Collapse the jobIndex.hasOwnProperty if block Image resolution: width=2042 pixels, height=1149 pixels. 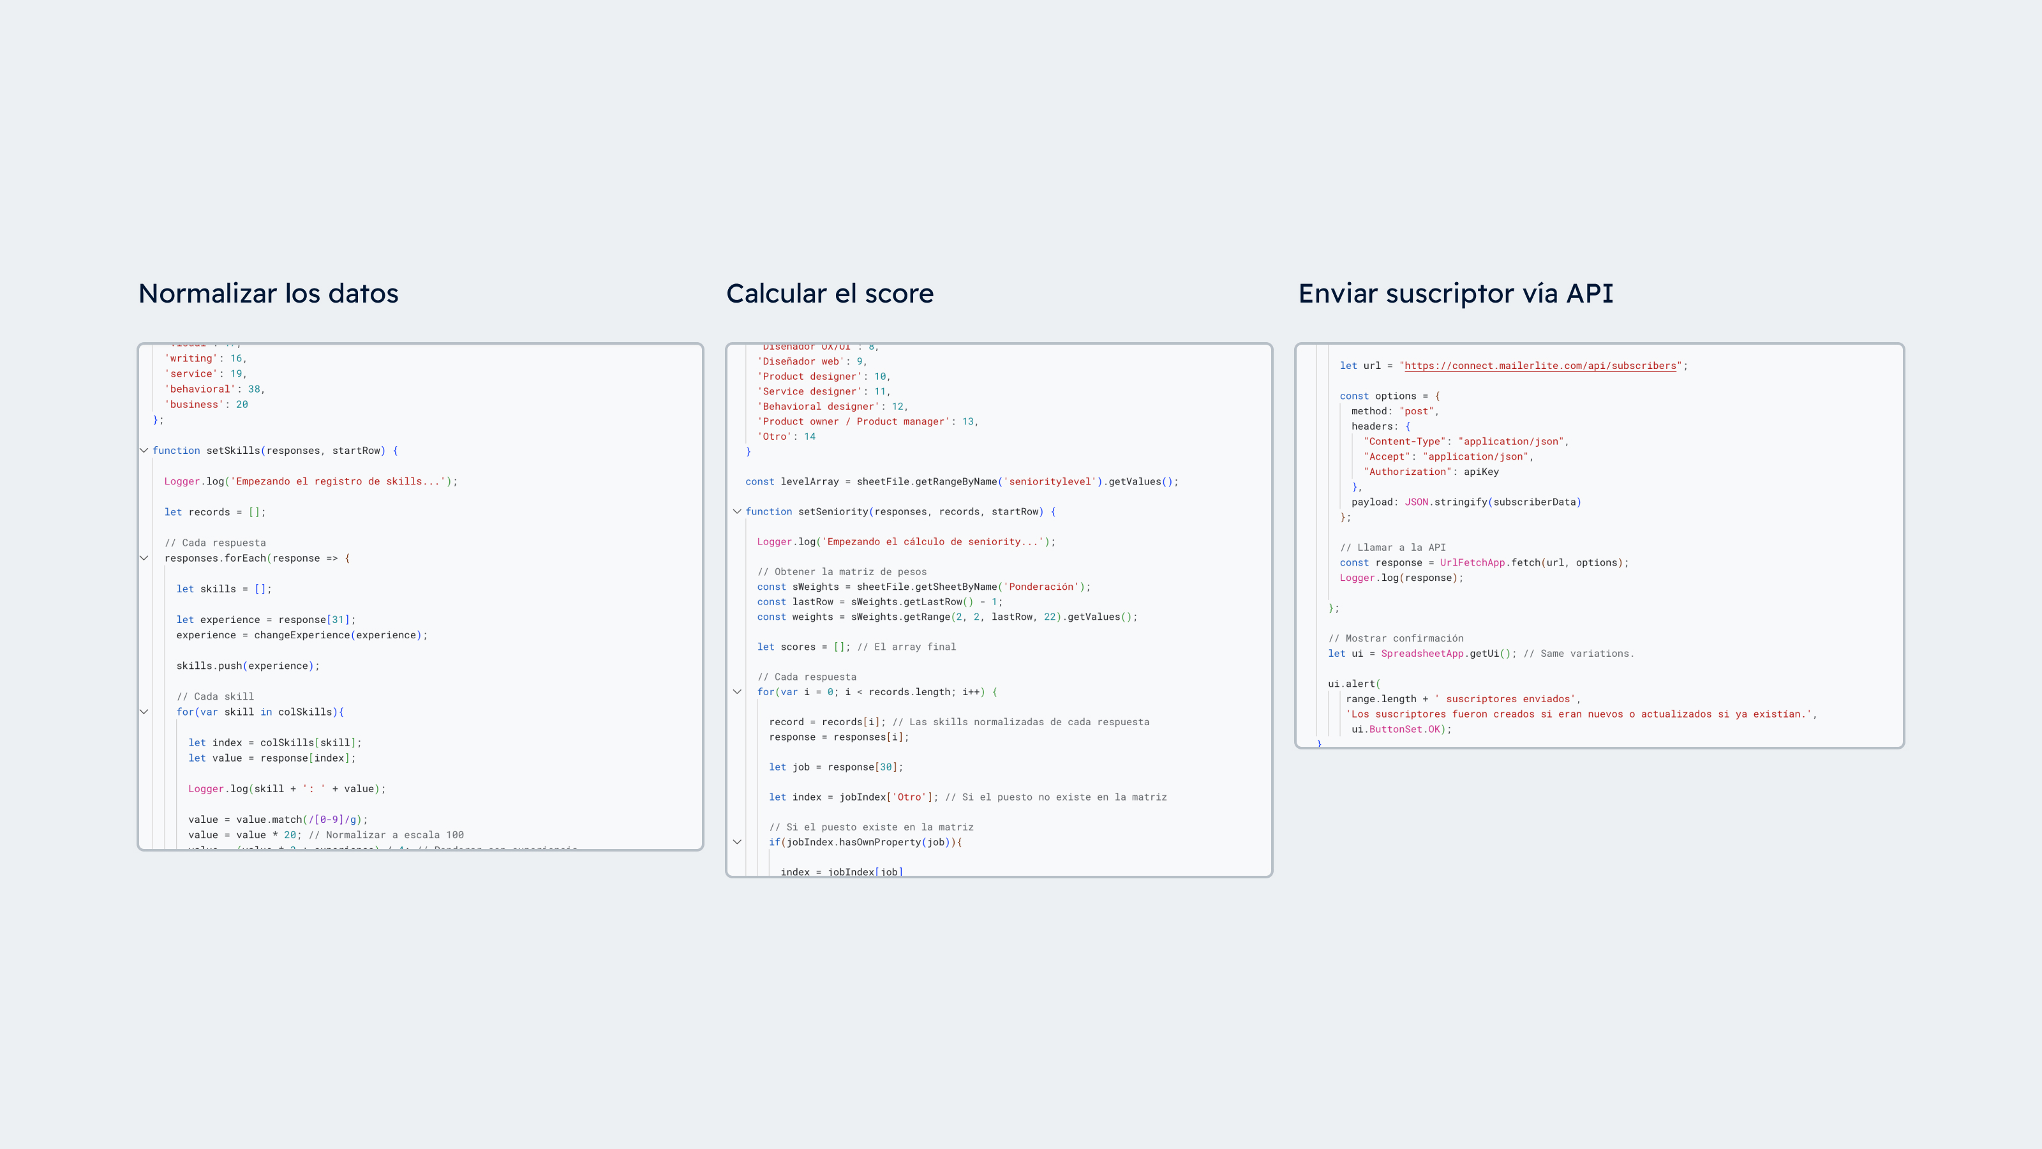pyautogui.click(x=738, y=842)
